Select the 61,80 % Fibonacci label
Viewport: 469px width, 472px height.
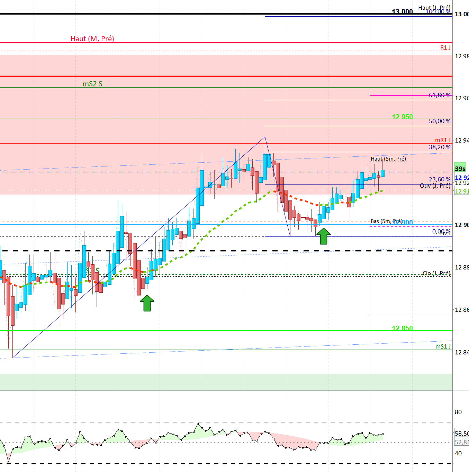440,95
